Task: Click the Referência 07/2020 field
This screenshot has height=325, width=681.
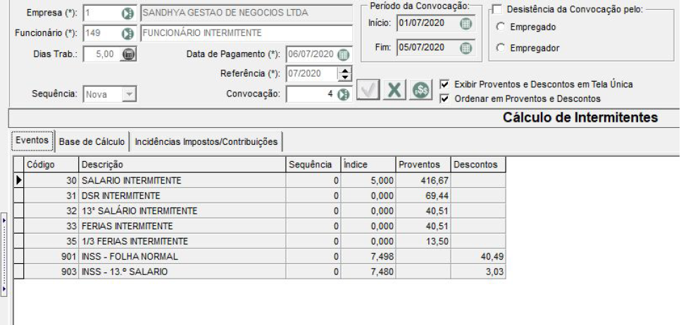Action: pyautogui.click(x=311, y=74)
